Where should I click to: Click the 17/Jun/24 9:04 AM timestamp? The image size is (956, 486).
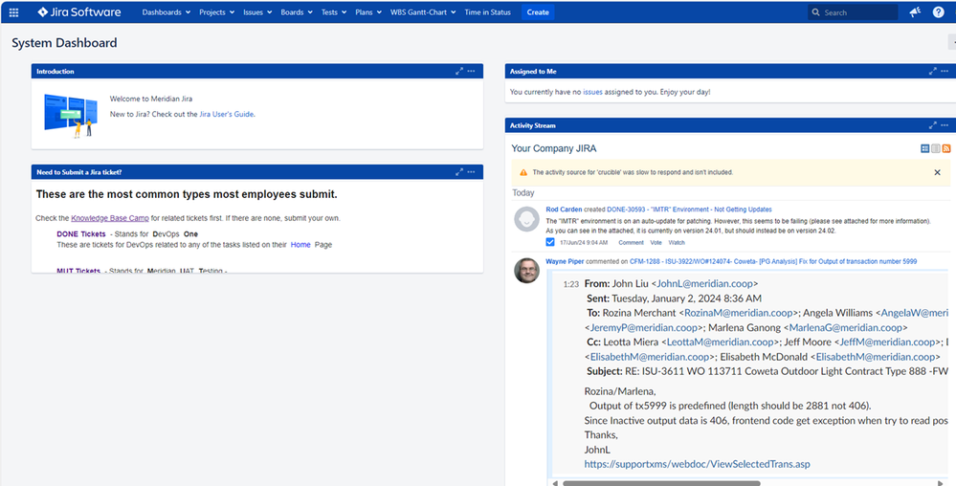tap(584, 243)
